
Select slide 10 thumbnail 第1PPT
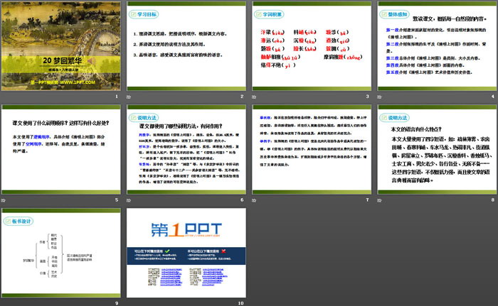186,253
